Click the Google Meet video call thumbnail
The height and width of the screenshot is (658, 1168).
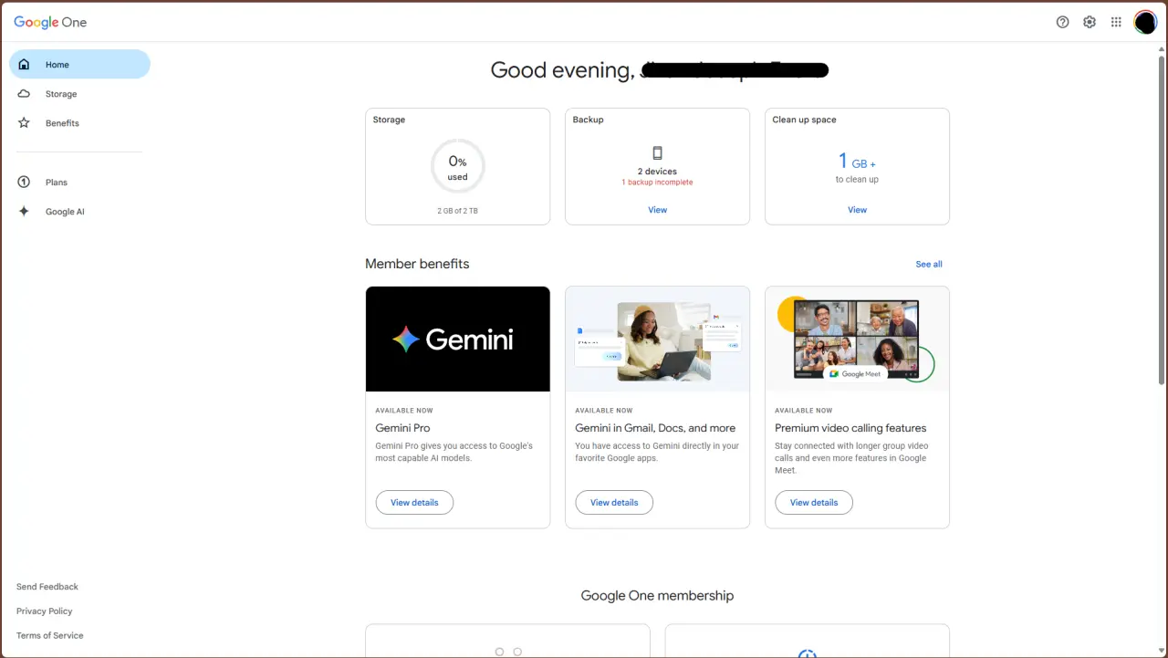click(858, 339)
